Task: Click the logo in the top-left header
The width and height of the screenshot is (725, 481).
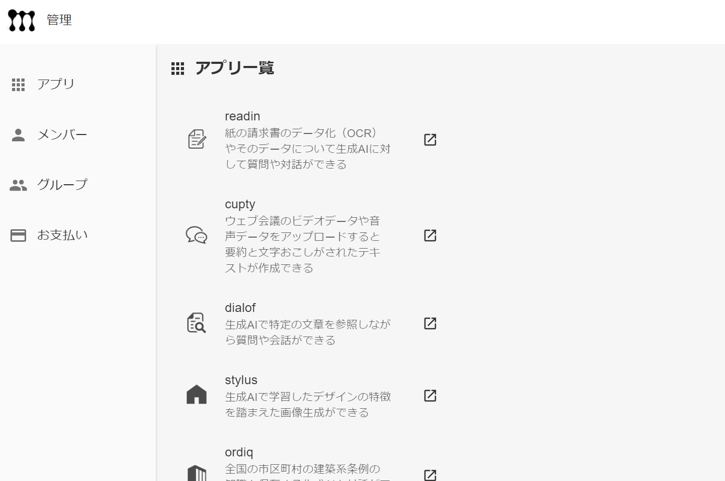Action: click(x=21, y=20)
